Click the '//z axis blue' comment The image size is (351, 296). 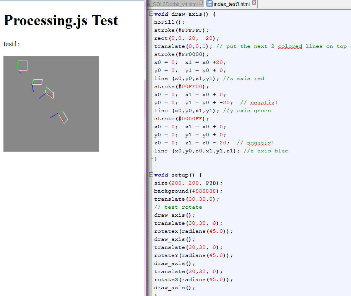pos(266,151)
